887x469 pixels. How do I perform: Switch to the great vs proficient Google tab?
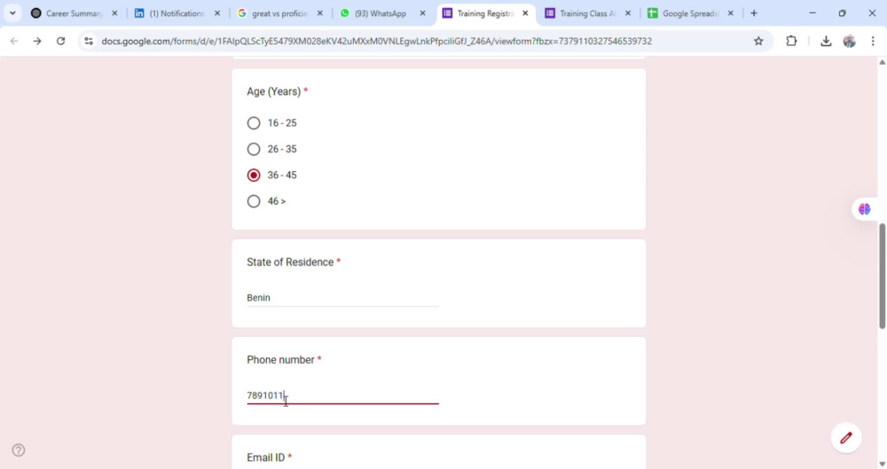tap(279, 13)
